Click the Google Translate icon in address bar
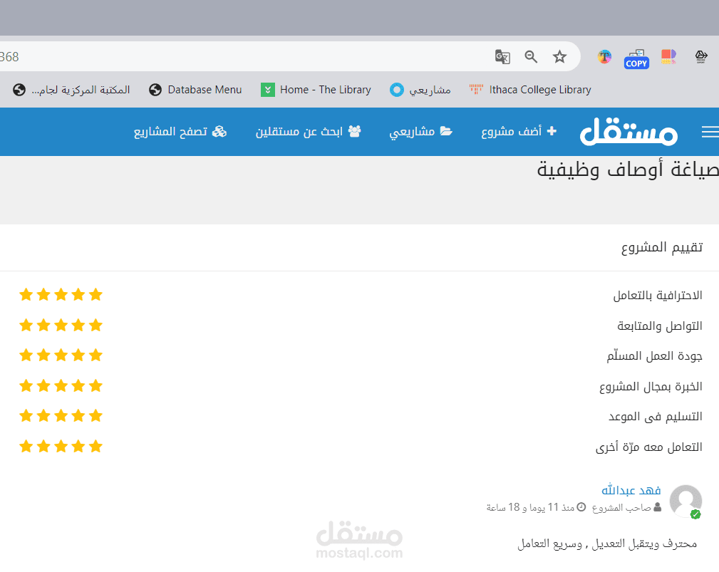The image size is (719, 572). tap(502, 57)
